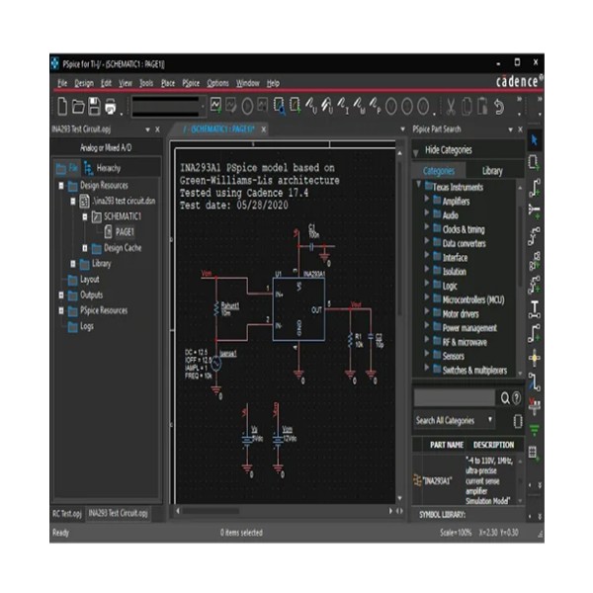Click the part search input field
Image resolution: width=593 pixels, height=593 pixels.
click(455, 398)
